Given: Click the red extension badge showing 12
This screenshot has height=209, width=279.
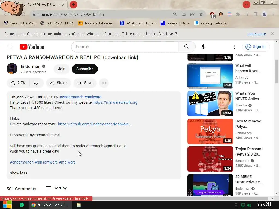Looking at the screenshot, I should coord(213,15).
